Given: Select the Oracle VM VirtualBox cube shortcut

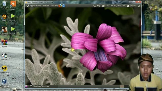Looking at the screenshot, I should pos(4,83).
